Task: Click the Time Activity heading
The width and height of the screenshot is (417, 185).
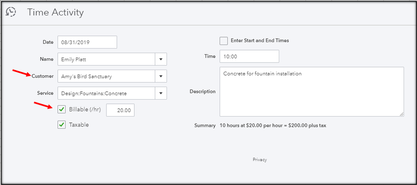Action: (56, 12)
